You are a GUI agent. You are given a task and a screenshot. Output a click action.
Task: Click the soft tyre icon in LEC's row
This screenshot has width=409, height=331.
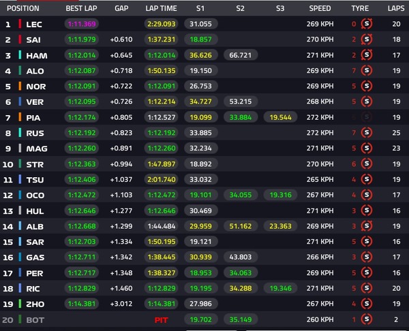pyautogui.click(x=367, y=24)
